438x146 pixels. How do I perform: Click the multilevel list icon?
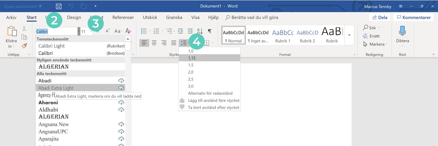tap(169, 31)
